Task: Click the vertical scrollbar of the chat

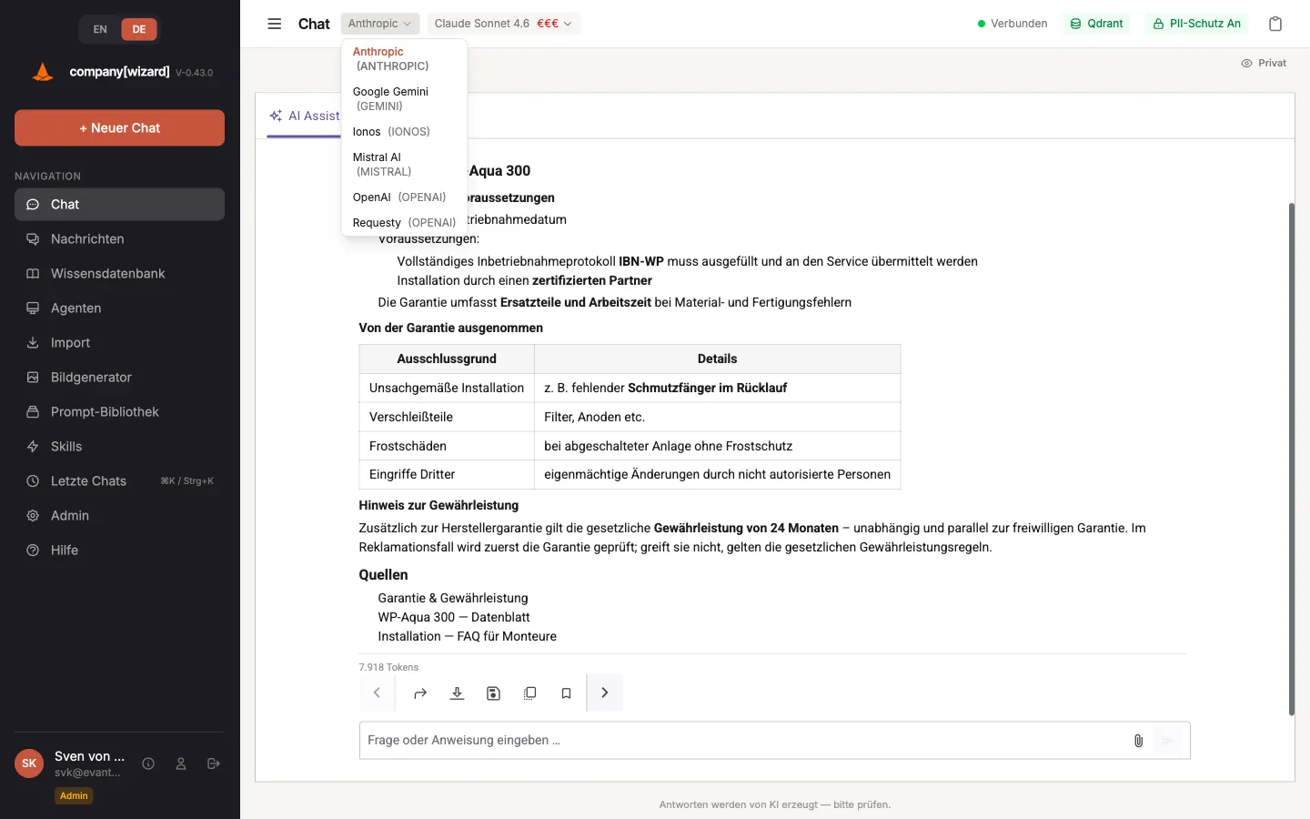Action: coord(1291,460)
